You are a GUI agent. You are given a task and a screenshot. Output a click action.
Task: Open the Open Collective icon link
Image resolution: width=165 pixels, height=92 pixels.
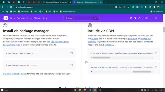(x=139, y=18)
